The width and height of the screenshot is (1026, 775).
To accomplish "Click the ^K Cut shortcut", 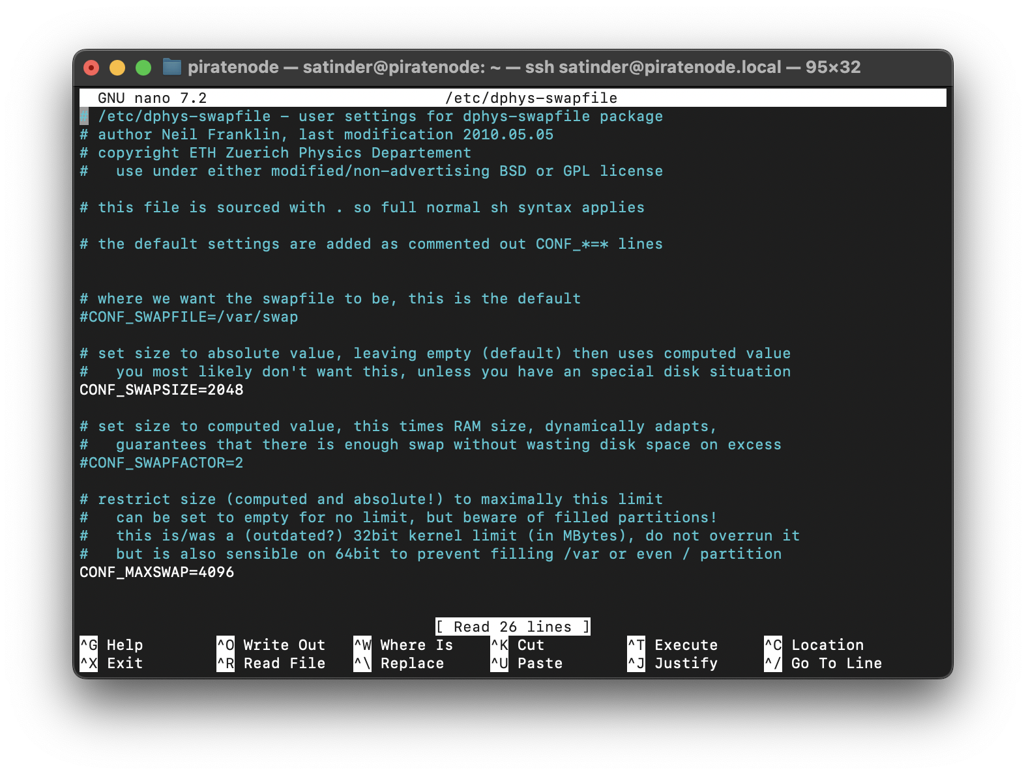I will (x=518, y=645).
